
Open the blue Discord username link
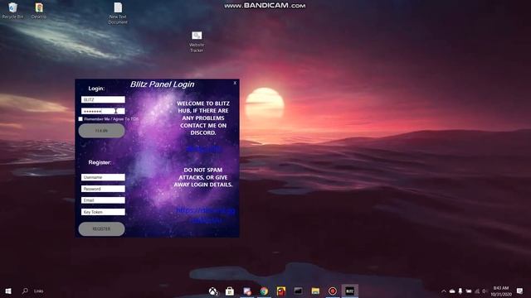[x=204, y=149]
